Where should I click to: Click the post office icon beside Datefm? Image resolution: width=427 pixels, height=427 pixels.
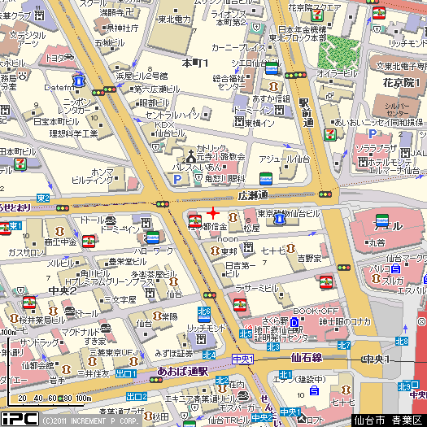79,81
